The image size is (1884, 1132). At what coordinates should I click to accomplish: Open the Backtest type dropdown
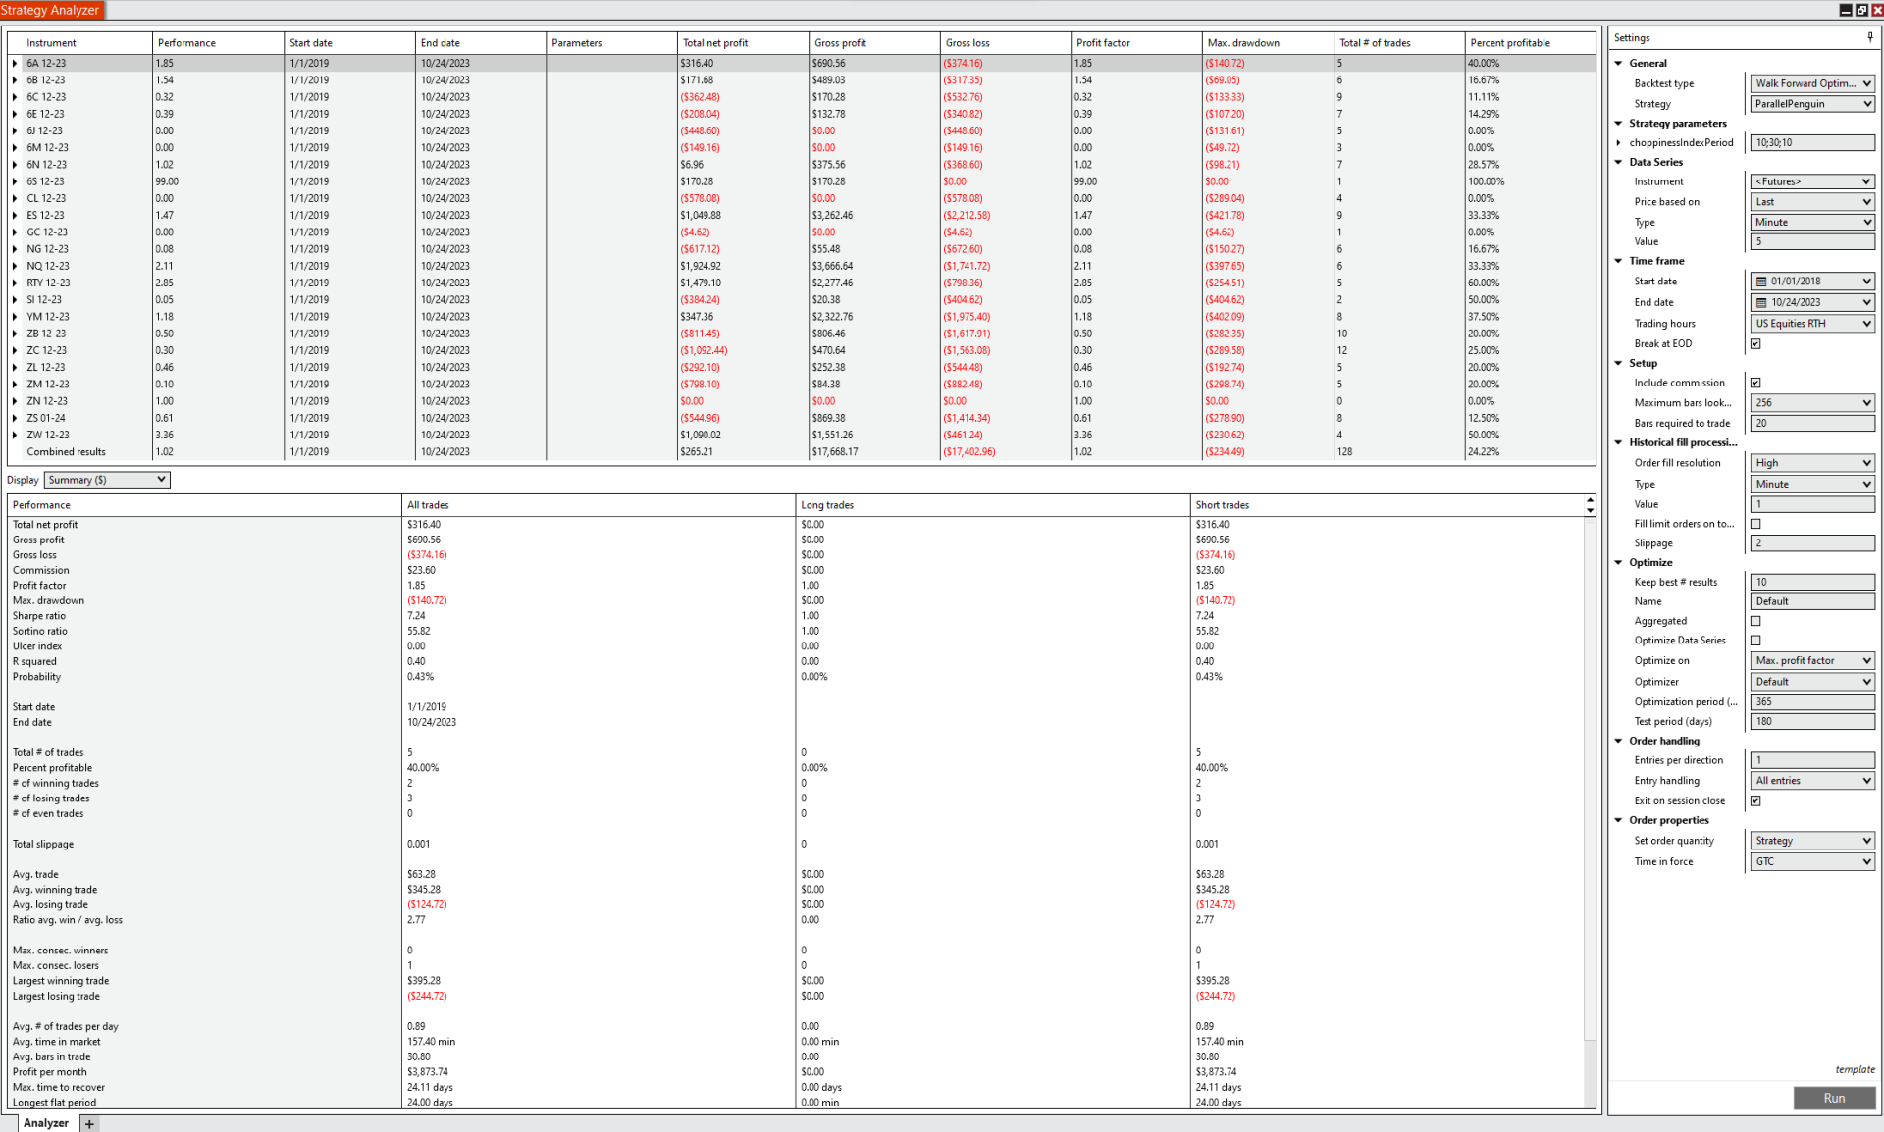[1811, 83]
